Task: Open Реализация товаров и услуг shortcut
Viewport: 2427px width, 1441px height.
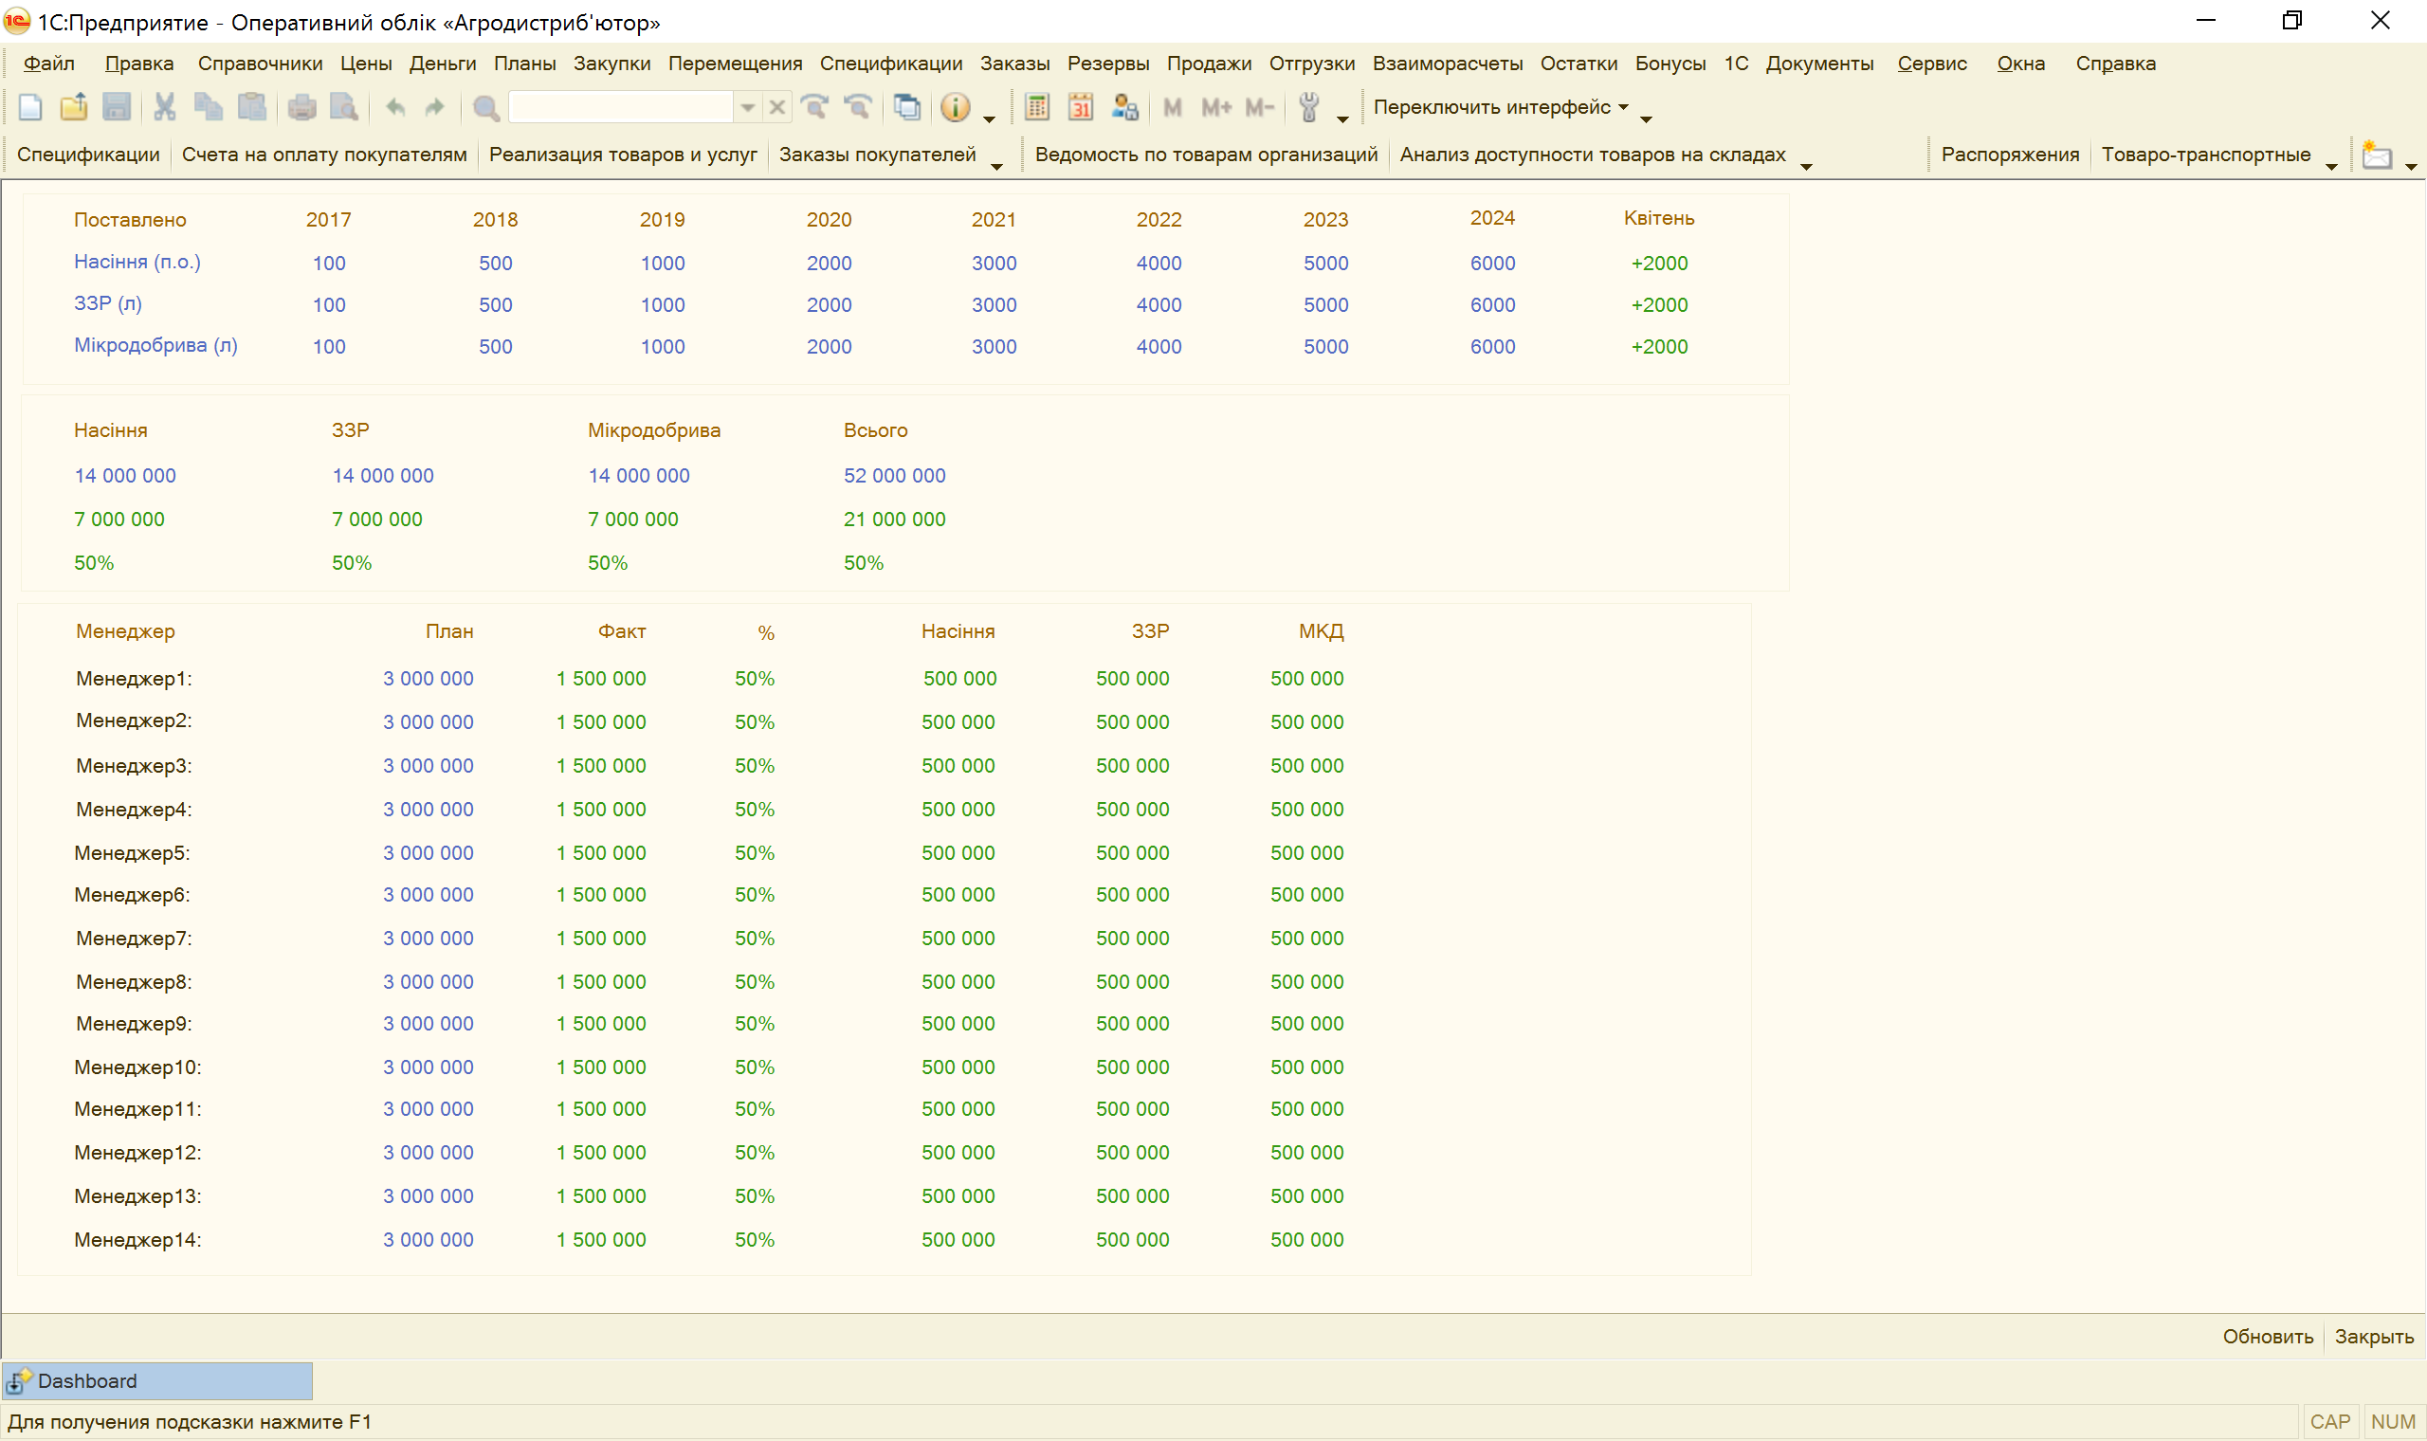Action: 622,155
